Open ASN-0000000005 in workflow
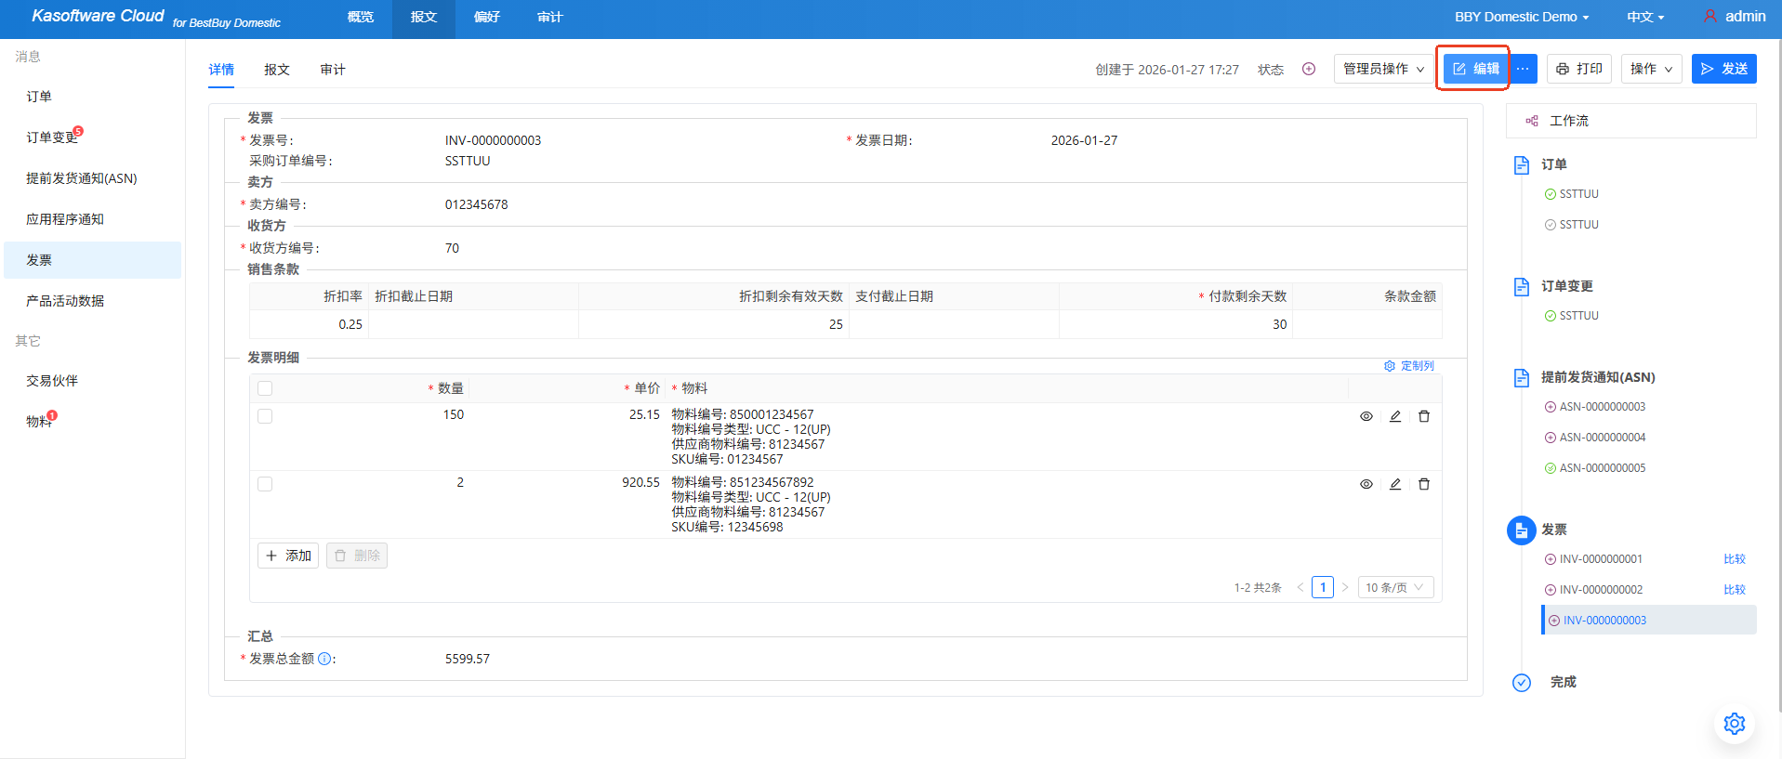This screenshot has width=1782, height=759. 1595,468
